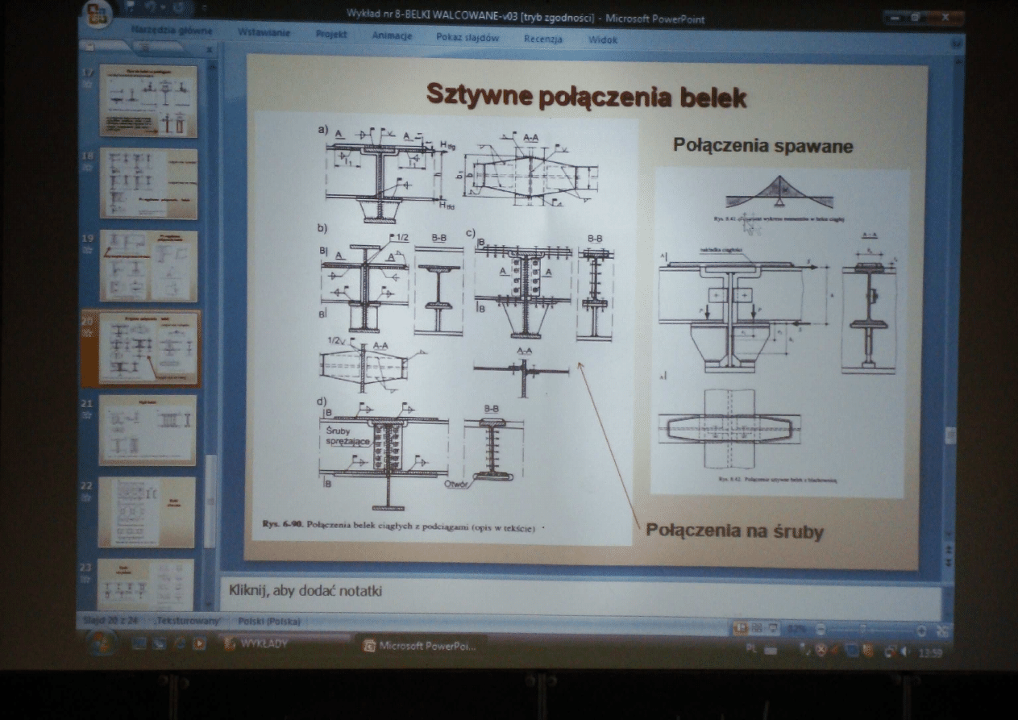The image size is (1018, 720).
Task: Click Polski (Polska) language in status bar
Action: pyautogui.click(x=269, y=622)
